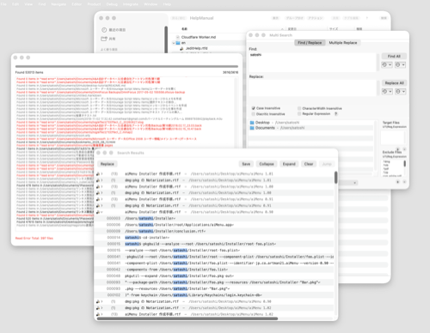Click file icon of aiMenu Installer 0.91 result
The image size is (430, 333).
point(98,199)
